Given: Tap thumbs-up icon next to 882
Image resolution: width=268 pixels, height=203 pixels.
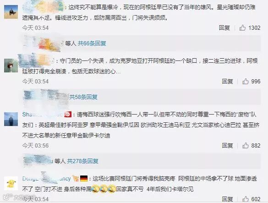Looking at the screenshot, I should (246, 146).
